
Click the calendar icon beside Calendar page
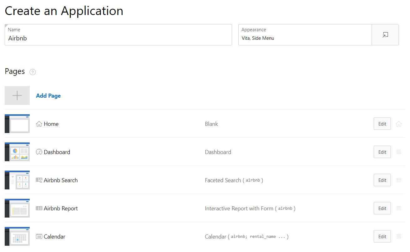39,236
